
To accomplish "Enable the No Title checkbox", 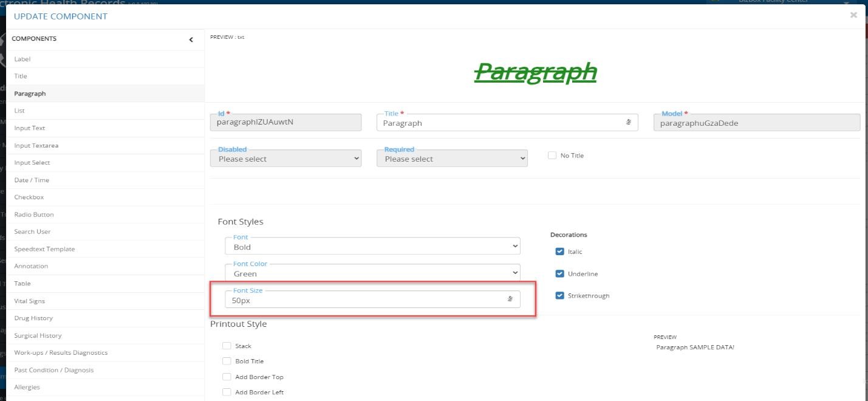I will coord(552,156).
